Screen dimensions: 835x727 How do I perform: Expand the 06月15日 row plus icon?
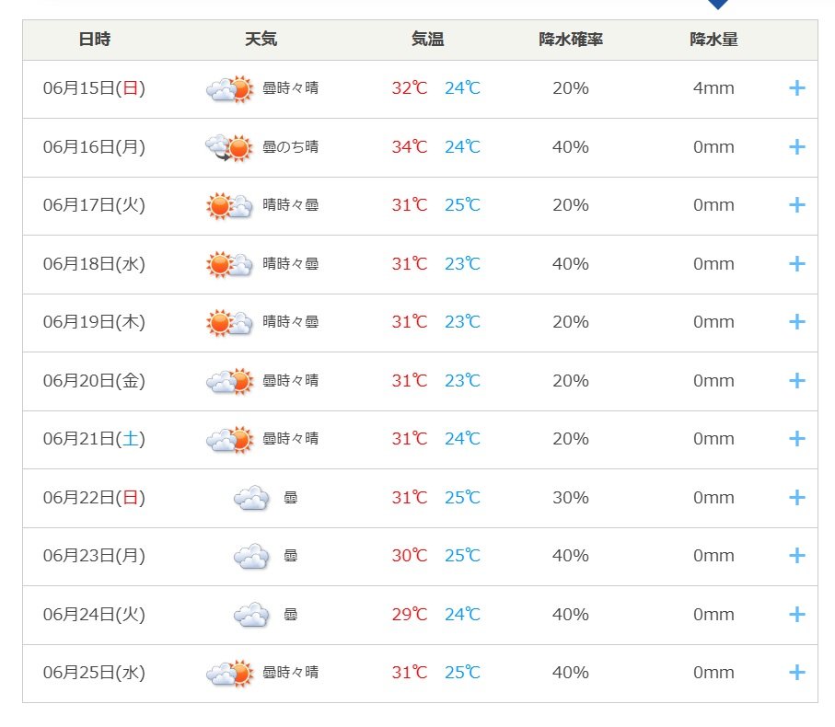coord(796,88)
